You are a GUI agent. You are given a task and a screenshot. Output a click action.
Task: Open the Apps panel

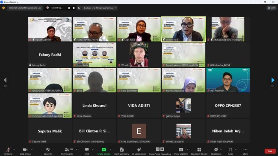(230, 151)
